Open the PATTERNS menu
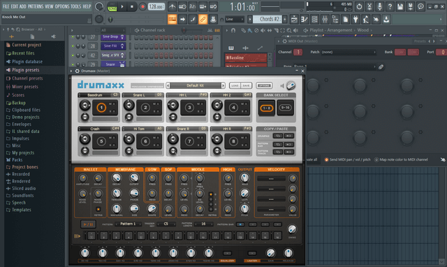 click(x=36, y=6)
